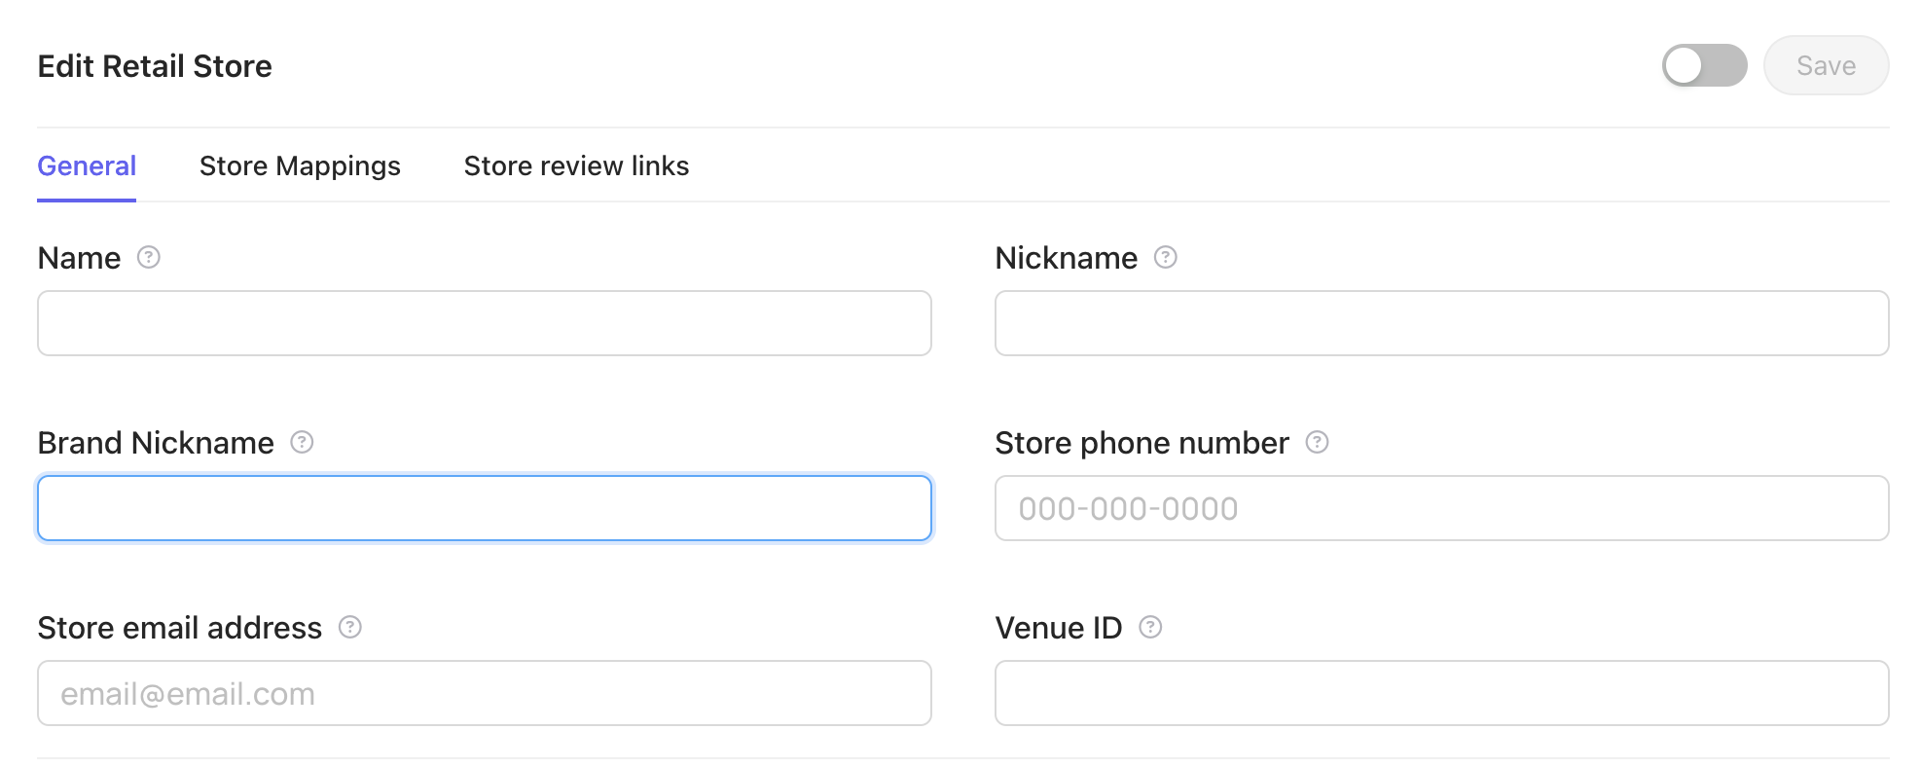Focus the Name input field
The image size is (1921, 767).
point(485,323)
